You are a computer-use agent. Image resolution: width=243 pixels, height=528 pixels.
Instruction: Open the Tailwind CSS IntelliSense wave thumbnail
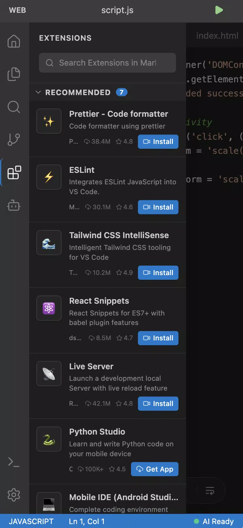click(49, 243)
